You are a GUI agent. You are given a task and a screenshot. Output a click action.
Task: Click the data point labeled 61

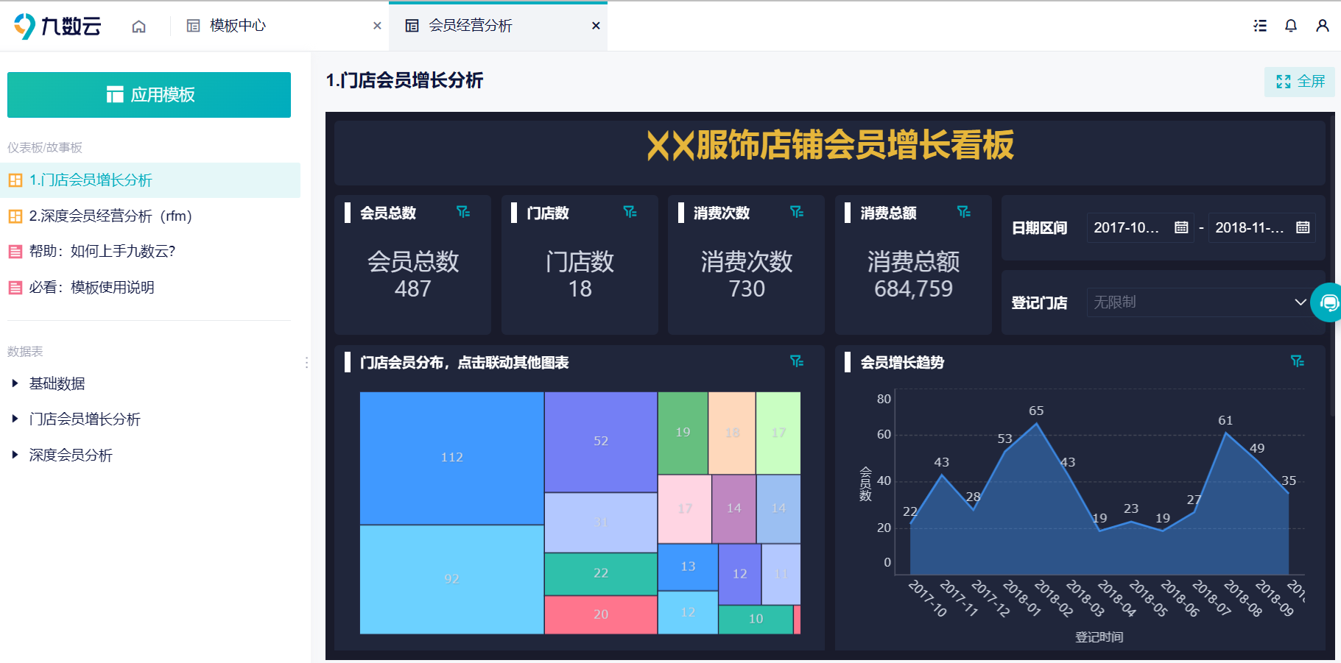(1225, 433)
